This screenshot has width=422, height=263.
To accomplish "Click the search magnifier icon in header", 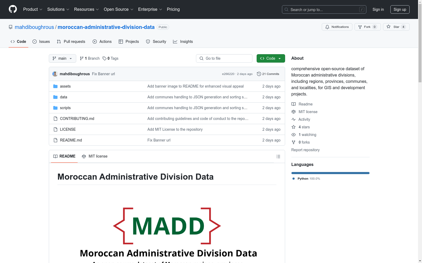I will [x=286, y=9].
